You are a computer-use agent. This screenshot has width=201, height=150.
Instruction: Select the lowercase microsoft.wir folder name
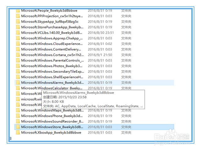[x=31, y=99]
